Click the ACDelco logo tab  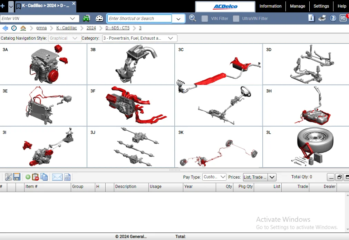[x=225, y=7]
